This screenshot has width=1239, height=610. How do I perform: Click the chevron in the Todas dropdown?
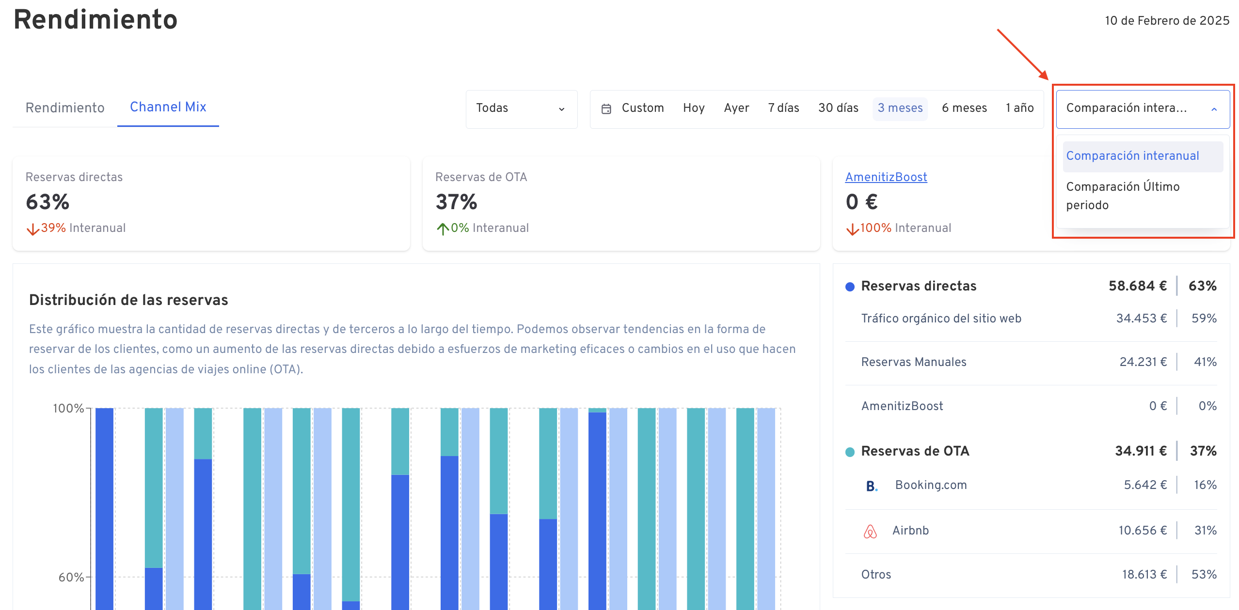562,109
